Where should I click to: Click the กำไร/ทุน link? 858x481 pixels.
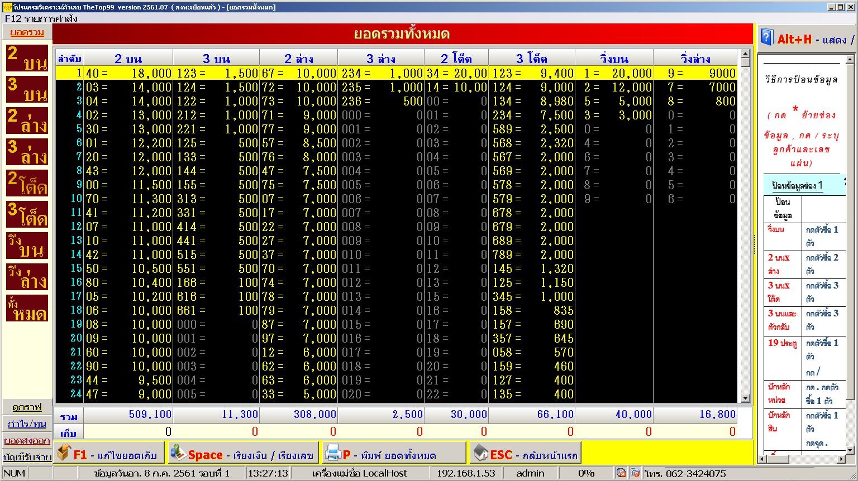coord(27,424)
